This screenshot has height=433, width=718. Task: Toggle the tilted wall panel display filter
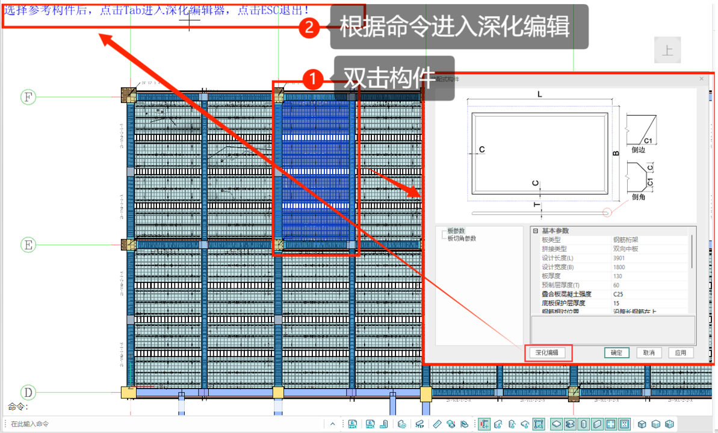(x=597, y=425)
